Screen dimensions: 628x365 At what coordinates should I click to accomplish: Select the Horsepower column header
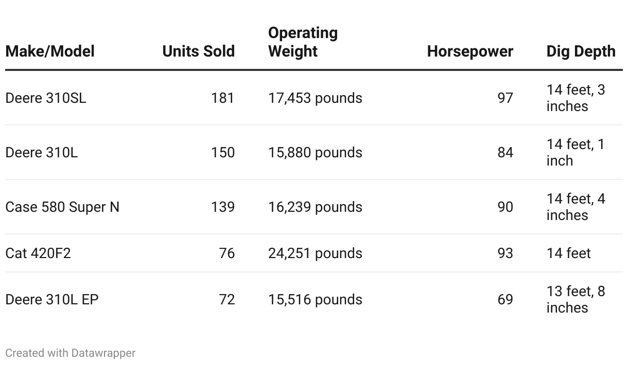click(x=470, y=51)
